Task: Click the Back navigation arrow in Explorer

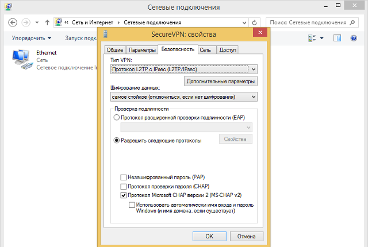Action: [x=13, y=22]
